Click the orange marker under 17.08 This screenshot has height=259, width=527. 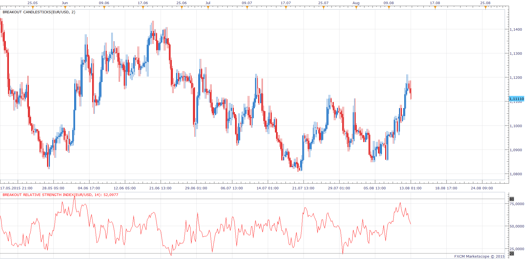coord(435,8)
